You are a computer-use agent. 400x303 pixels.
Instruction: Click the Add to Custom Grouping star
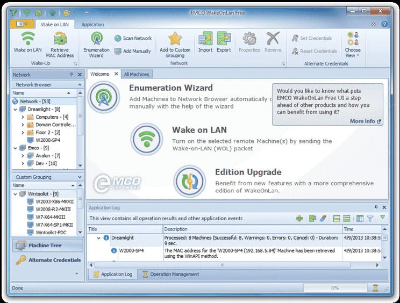(x=175, y=45)
